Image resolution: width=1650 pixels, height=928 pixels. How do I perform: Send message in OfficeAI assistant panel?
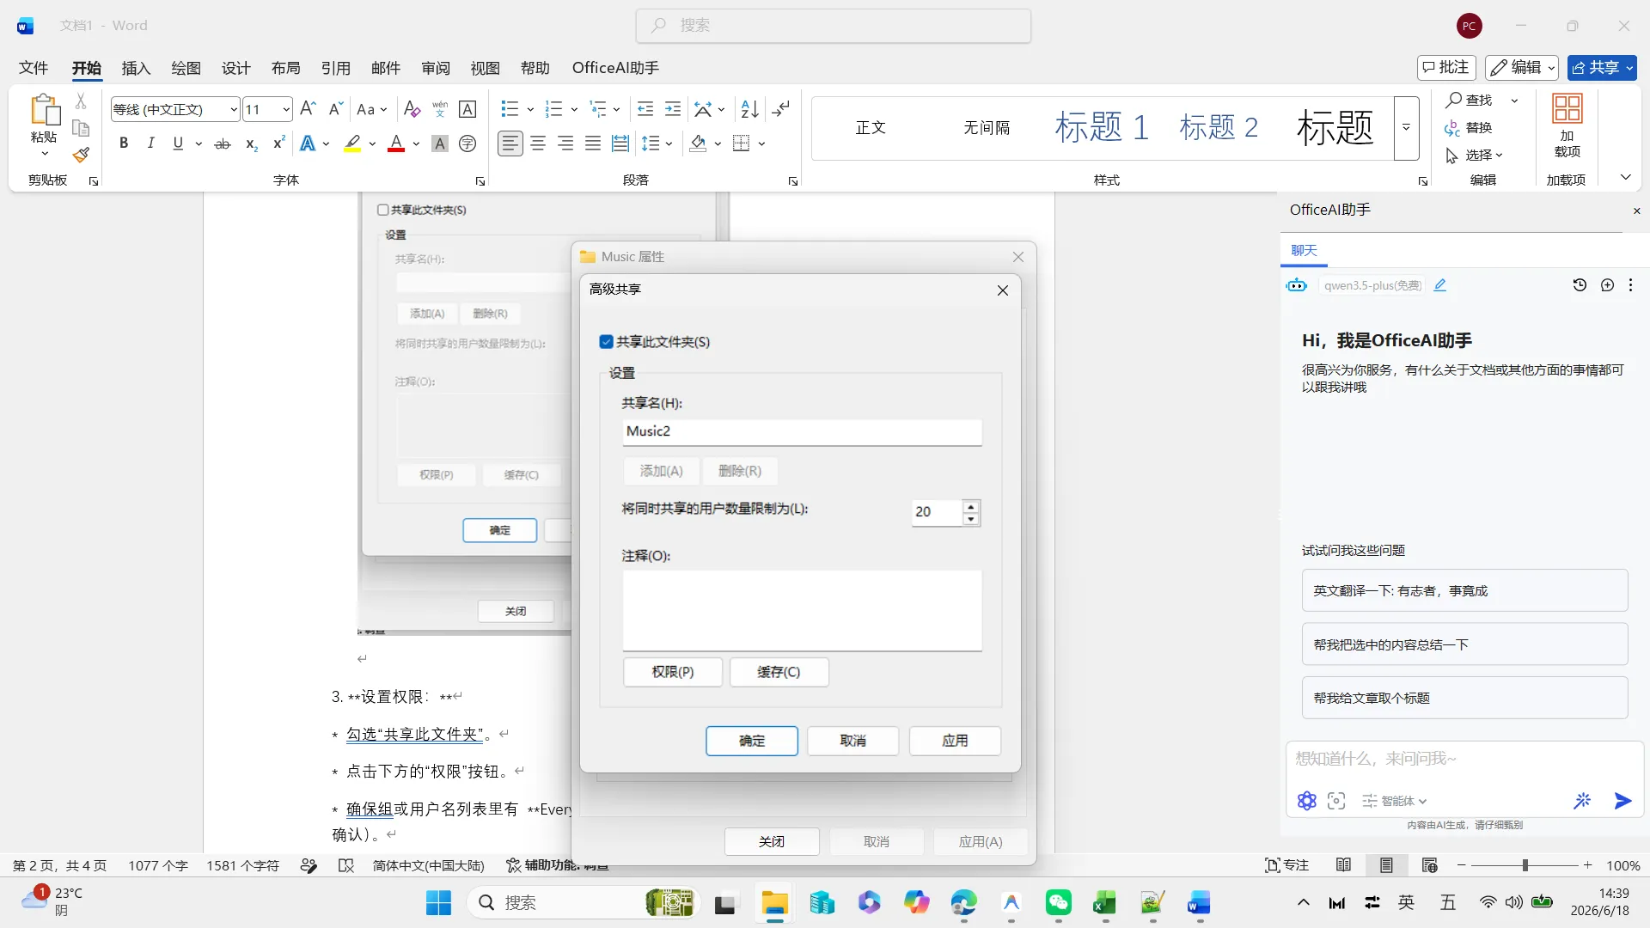coord(1622,801)
